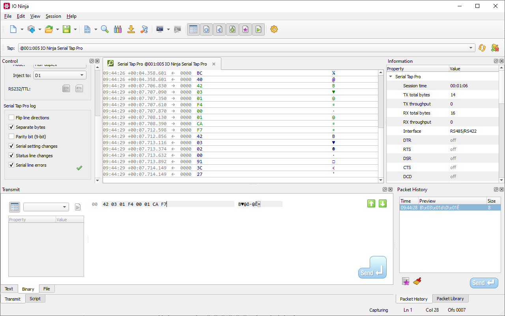This screenshot has width=505, height=316.
Task: Click the RTS line button
Action: click(x=79, y=88)
